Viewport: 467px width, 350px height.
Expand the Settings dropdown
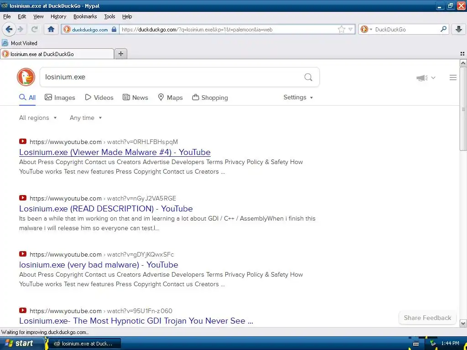tap(298, 98)
